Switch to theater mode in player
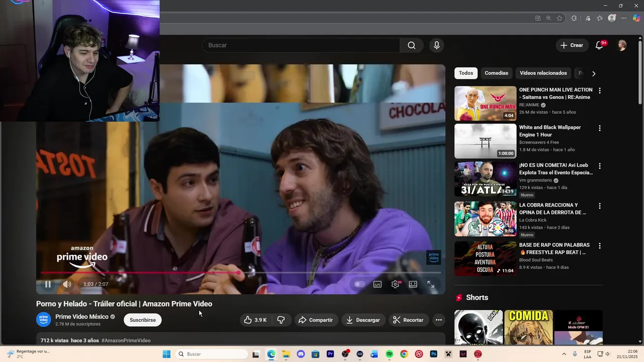Viewport: 644px width, 362px height. pos(413,284)
